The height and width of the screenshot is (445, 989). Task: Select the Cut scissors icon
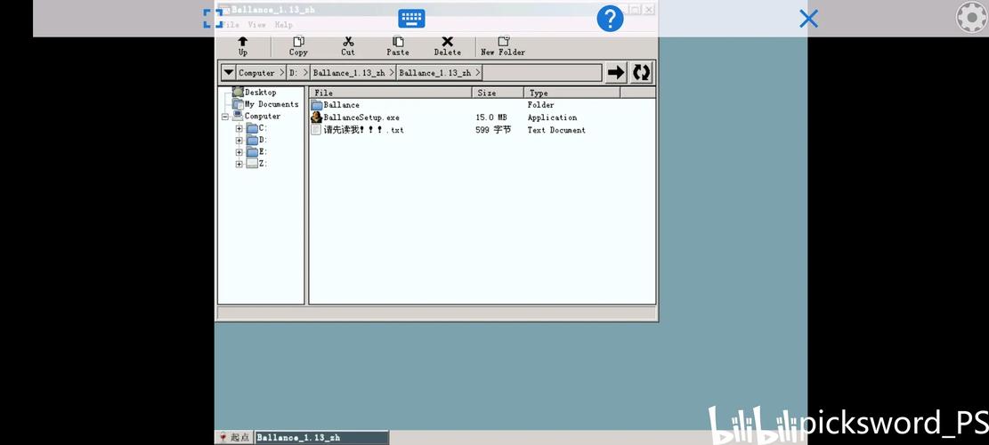coord(348,46)
